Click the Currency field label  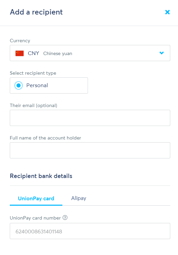[20, 41]
